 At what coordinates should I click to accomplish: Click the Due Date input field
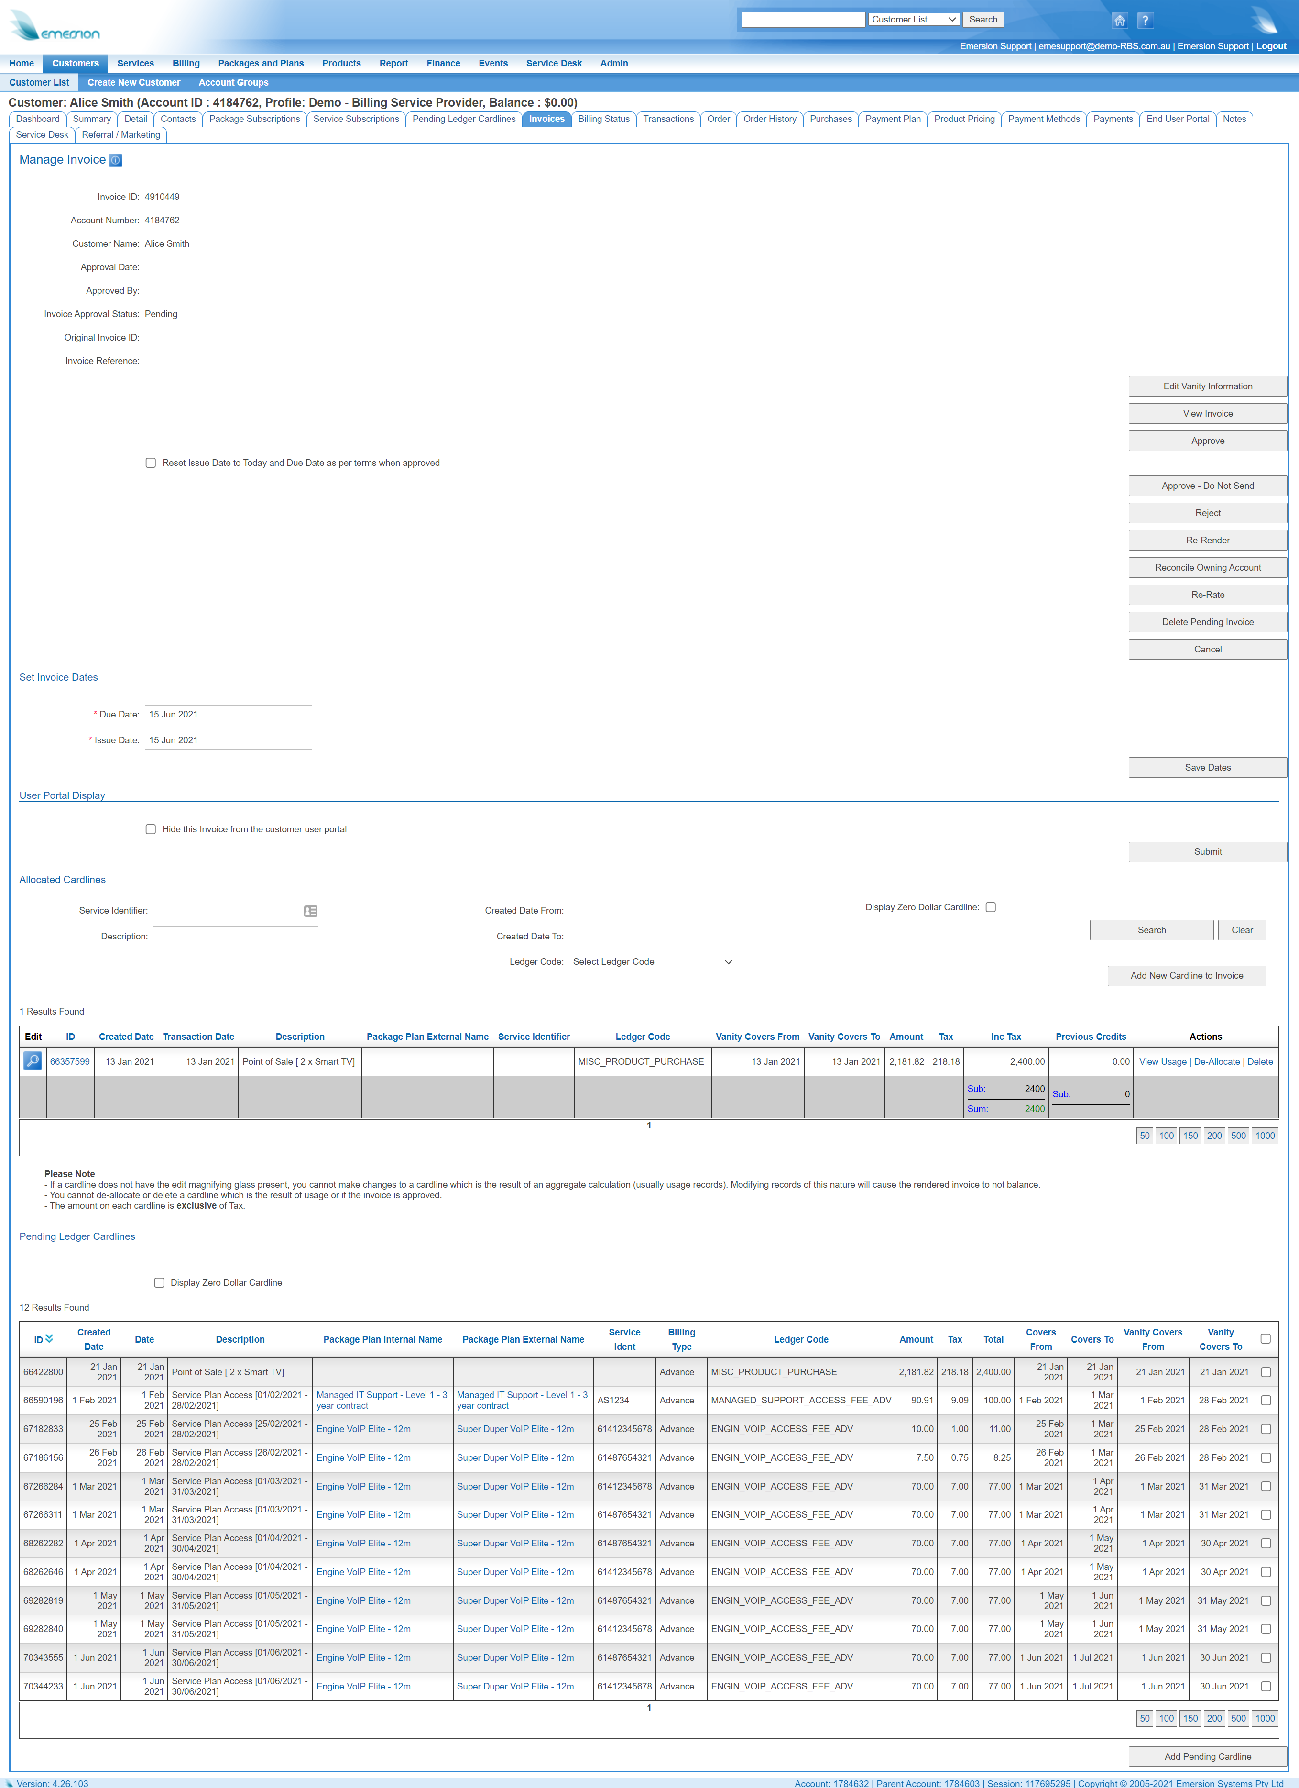(228, 714)
